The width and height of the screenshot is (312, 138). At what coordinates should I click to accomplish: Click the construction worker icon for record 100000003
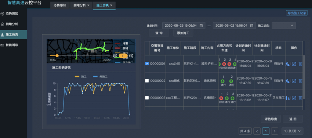(287, 98)
